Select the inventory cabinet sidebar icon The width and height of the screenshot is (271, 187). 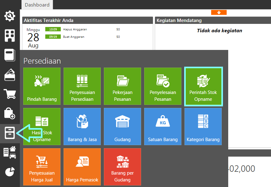coord(10,133)
